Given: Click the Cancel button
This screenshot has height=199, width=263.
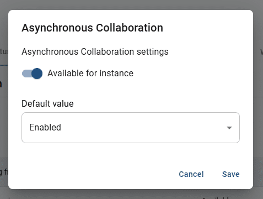Looking at the screenshot, I should pos(191,174).
